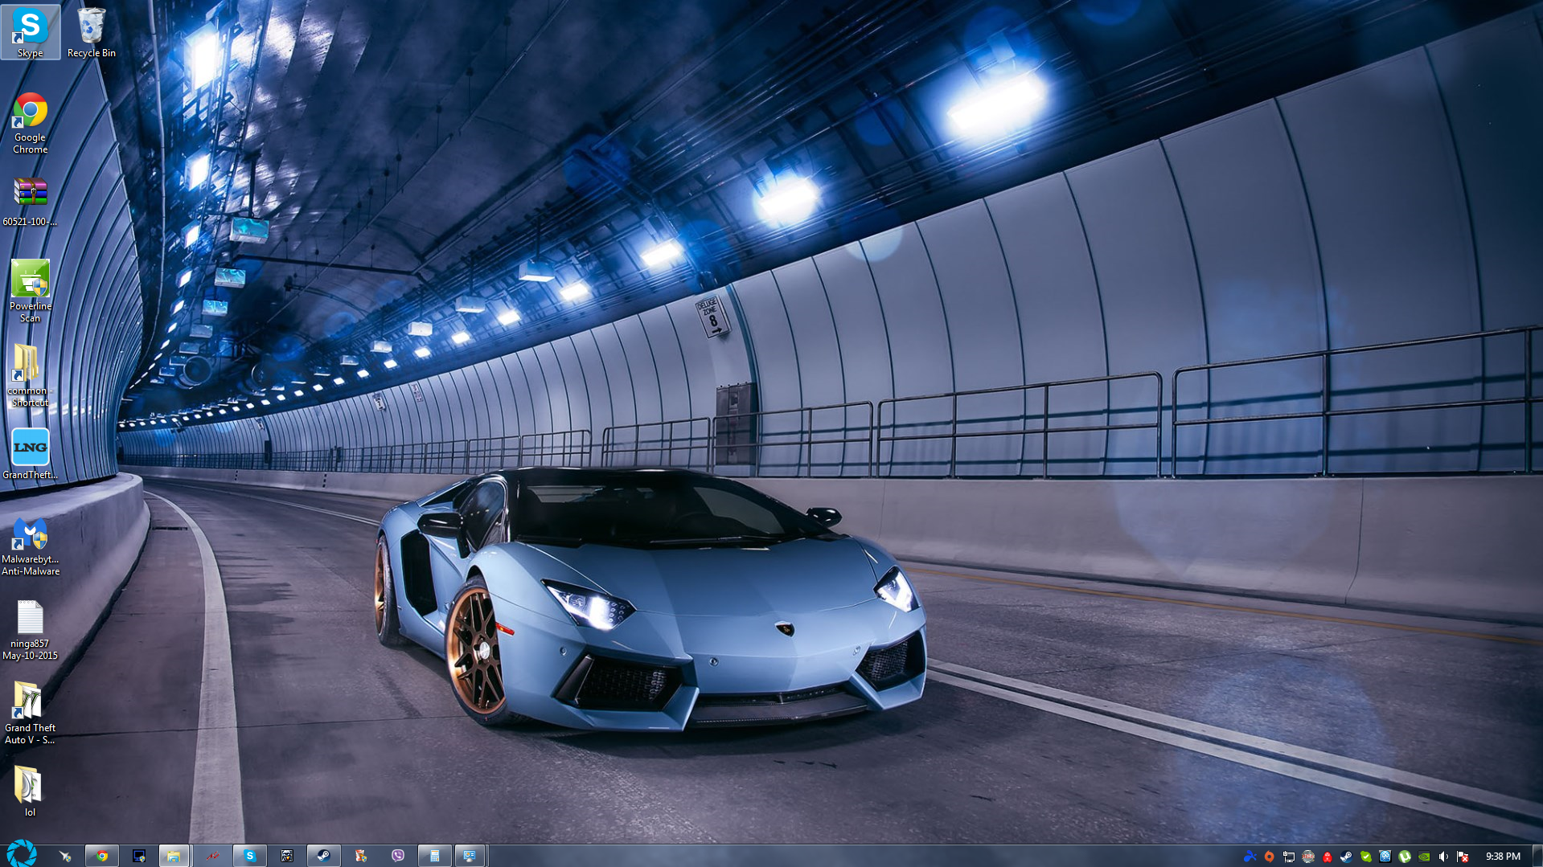Open the uTorrent tray icon

(1404, 857)
